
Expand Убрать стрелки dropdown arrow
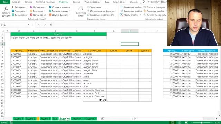tap(140, 15)
